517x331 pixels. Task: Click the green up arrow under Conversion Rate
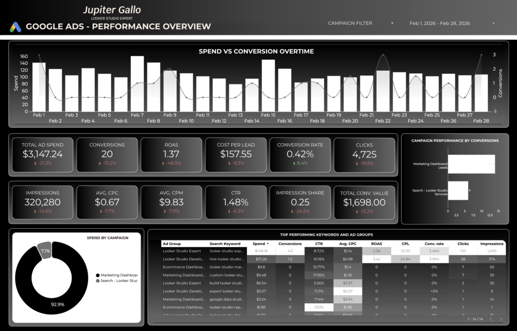(292, 163)
